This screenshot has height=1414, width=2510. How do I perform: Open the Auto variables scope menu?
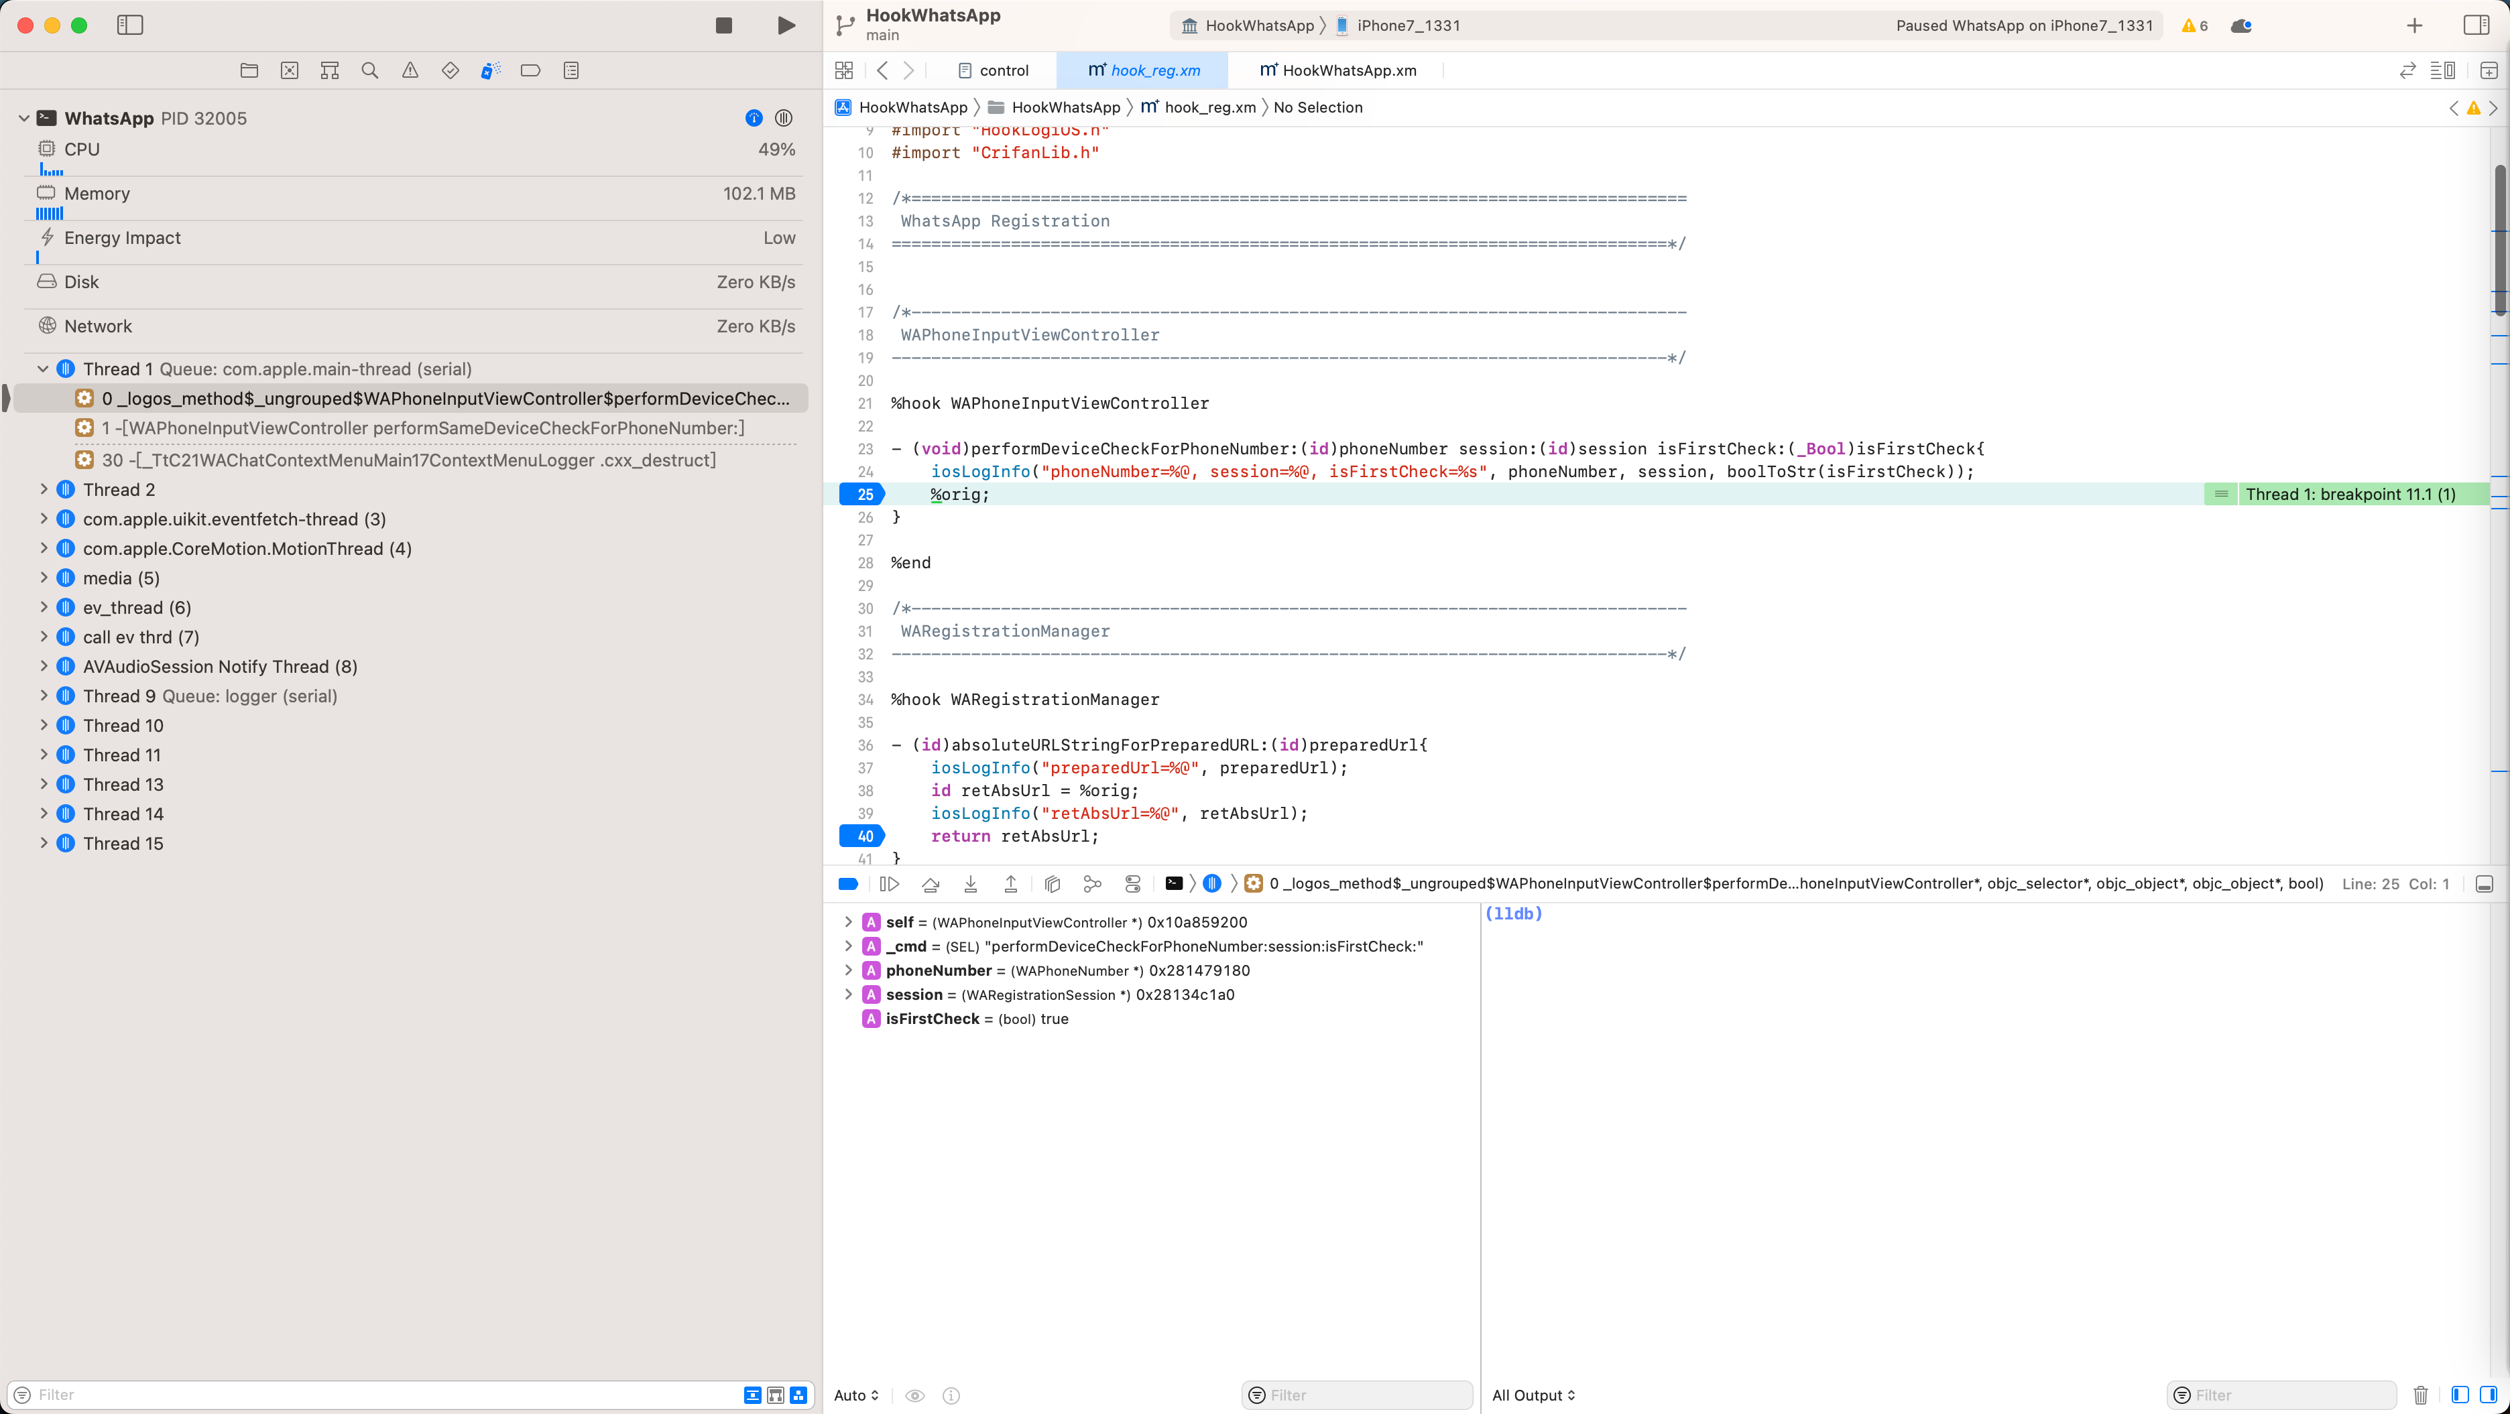click(855, 1395)
